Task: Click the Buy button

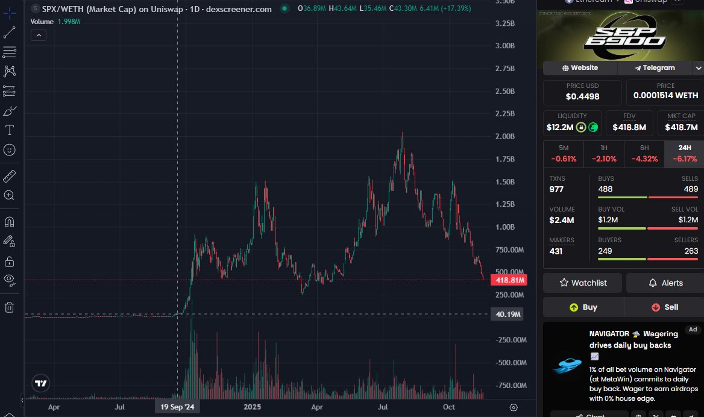Action: (583, 307)
